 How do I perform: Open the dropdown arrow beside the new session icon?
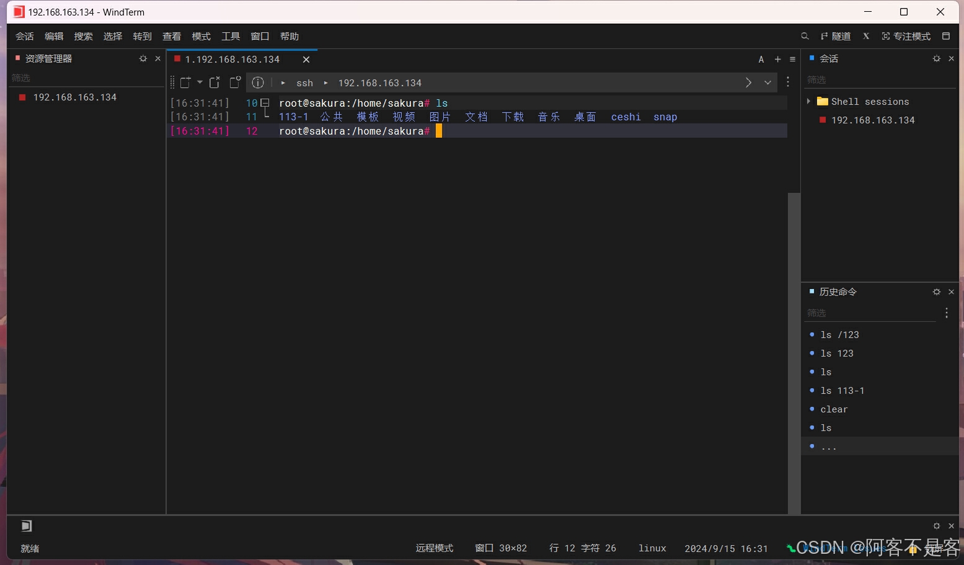(x=200, y=82)
